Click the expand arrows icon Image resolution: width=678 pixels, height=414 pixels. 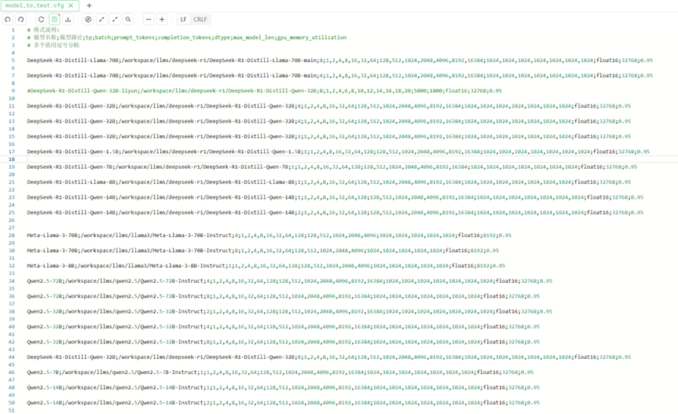tap(115, 19)
